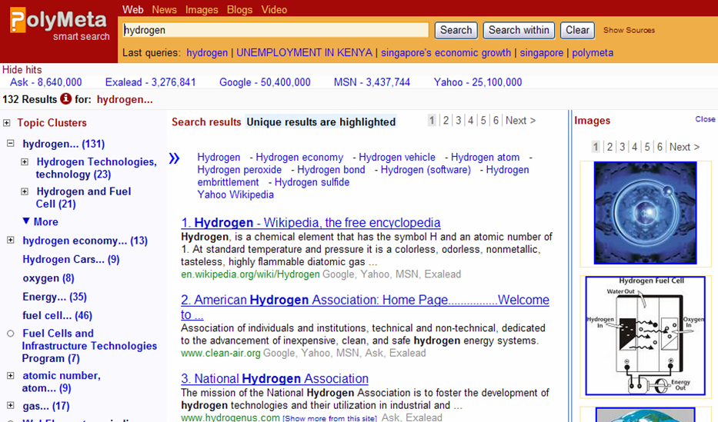Open last query hydrogen link
Viewport: 718px width, 422px height.
[207, 52]
